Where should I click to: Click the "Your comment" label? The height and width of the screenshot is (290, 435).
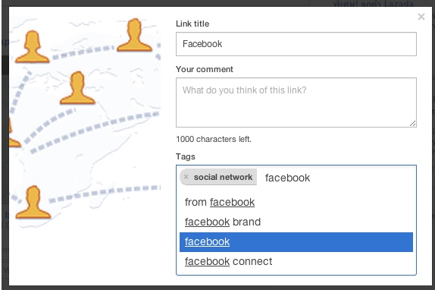click(x=205, y=69)
